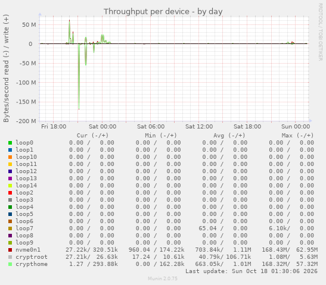Click the loop13 purple legend swatch
This screenshot has height=285, width=326.
pyautogui.click(x=10, y=178)
